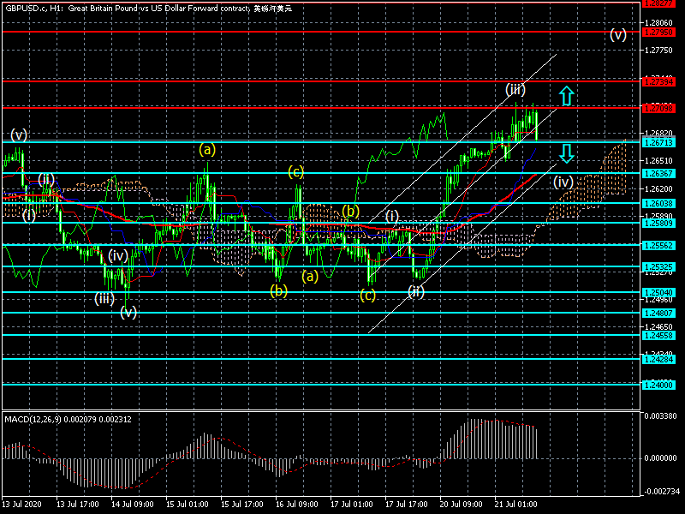Select the white (c) wave label

point(367,296)
